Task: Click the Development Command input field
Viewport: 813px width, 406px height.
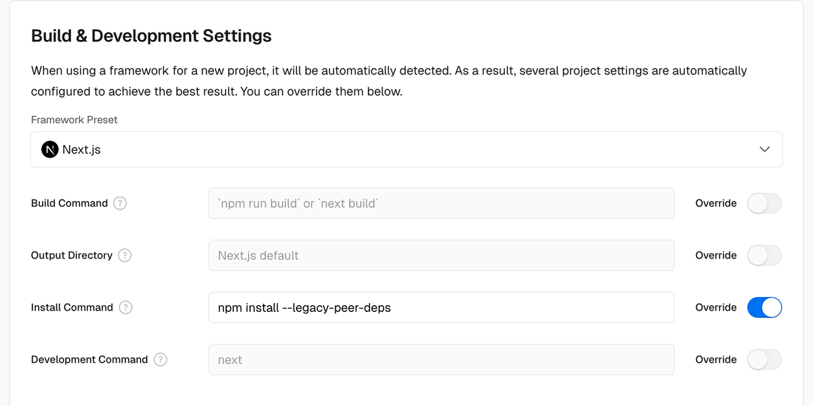Action: tap(440, 359)
